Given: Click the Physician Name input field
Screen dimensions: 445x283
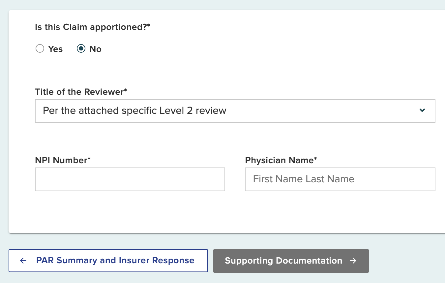Looking at the screenshot, I should pos(340,179).
